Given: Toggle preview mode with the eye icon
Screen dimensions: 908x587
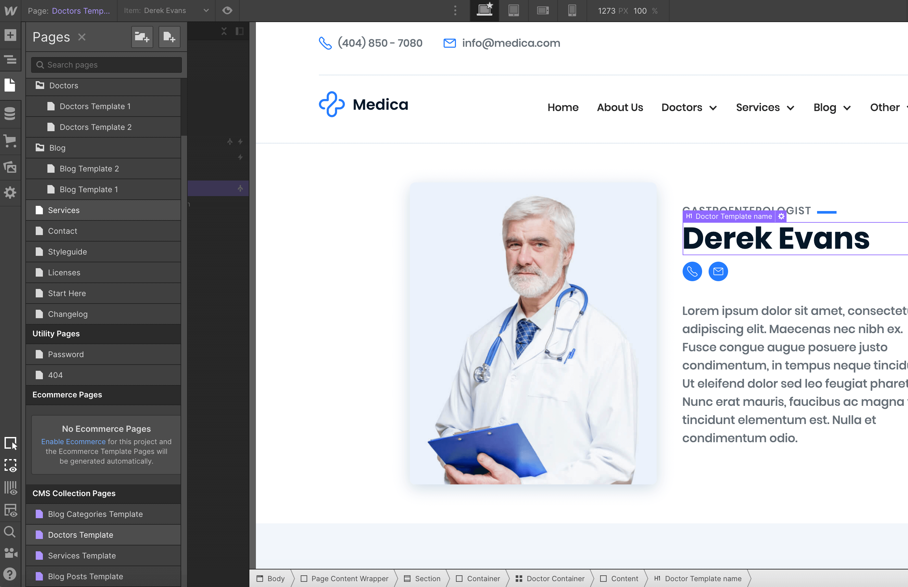Looking at the screenshot, I should click(227, 11).
